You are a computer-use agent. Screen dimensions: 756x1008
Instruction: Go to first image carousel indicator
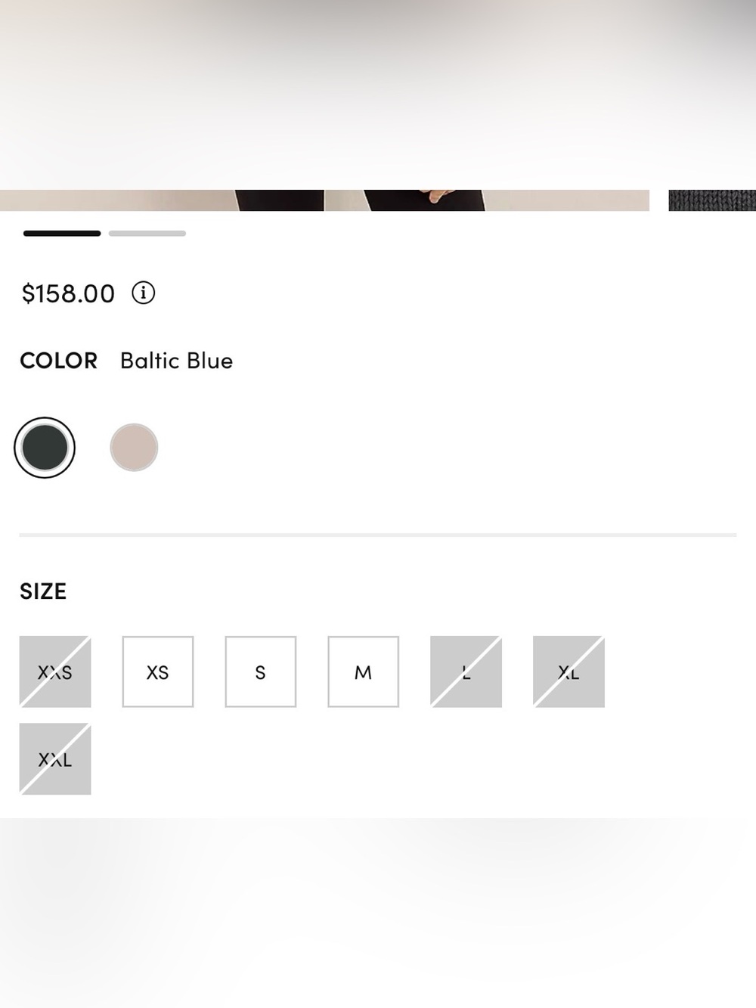(62, 234)
